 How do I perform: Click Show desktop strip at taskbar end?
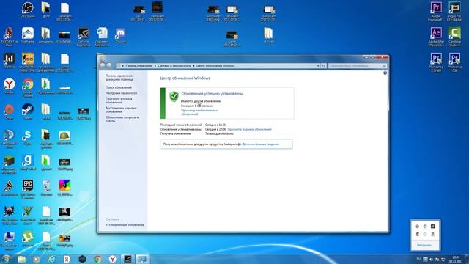click(467, 259)
